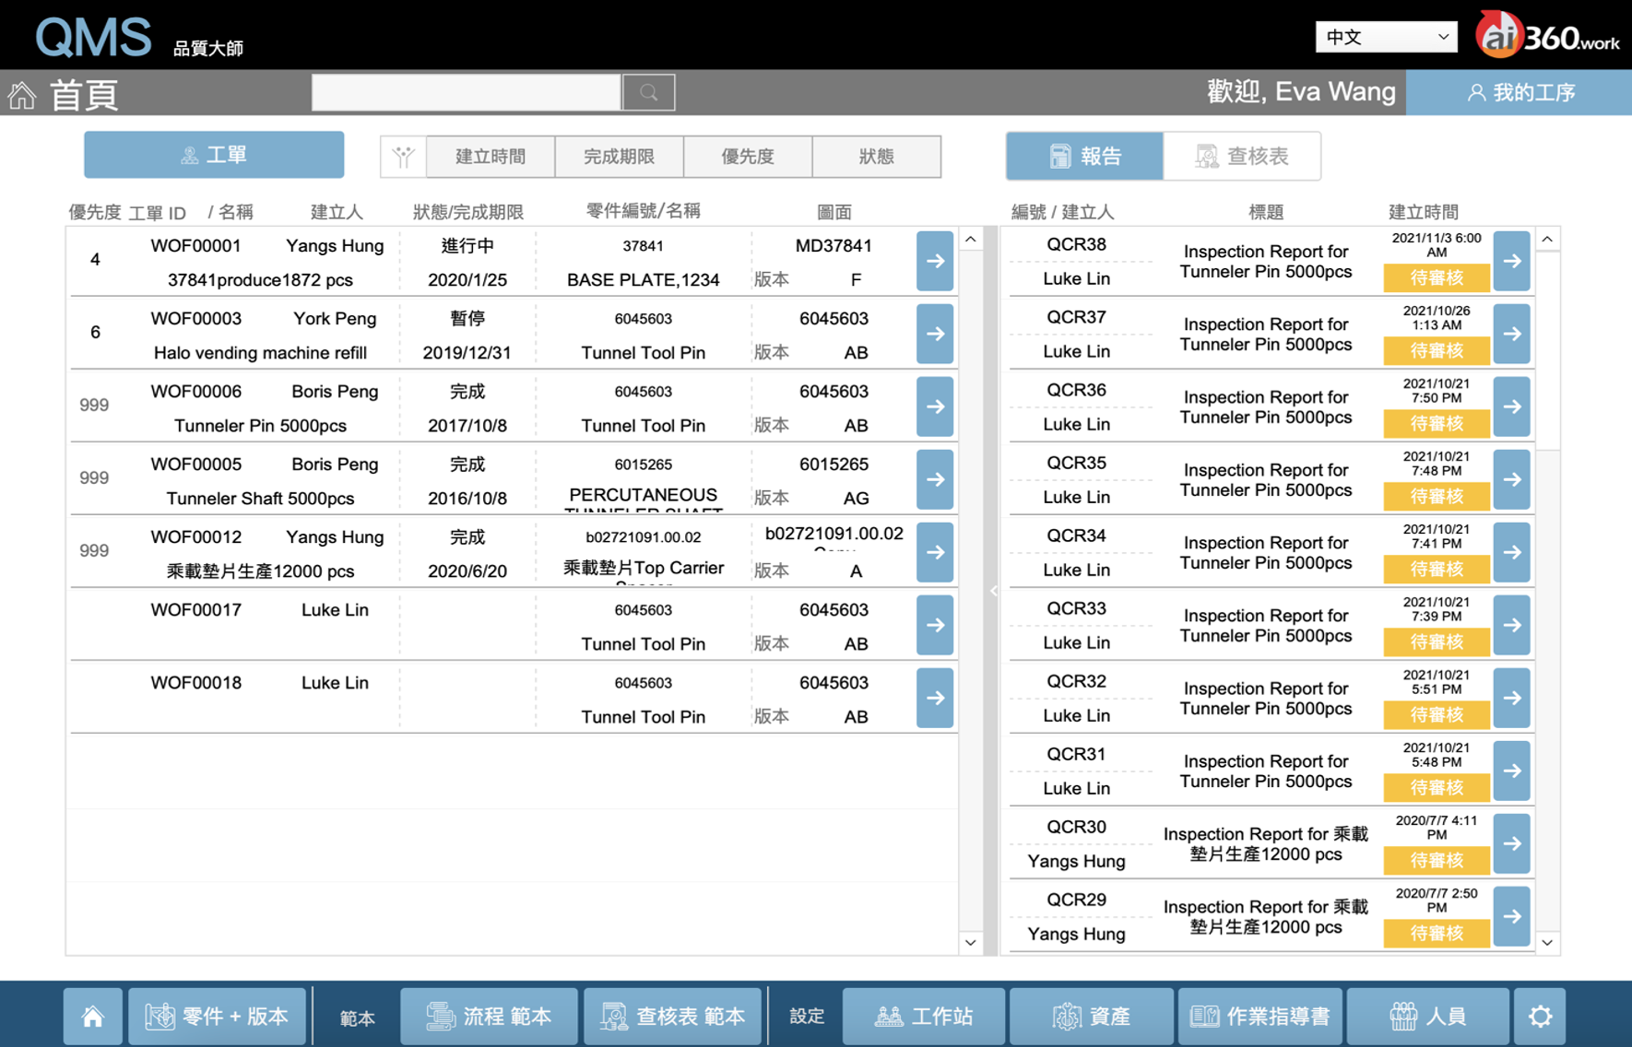Screen dimensions: 1632x1047
Task: Open the 中文 language dropdown
Action: 1385,37
